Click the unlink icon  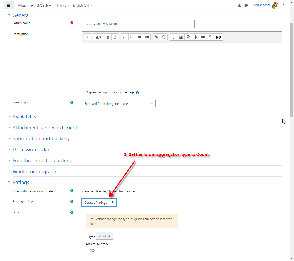[164, 37]
